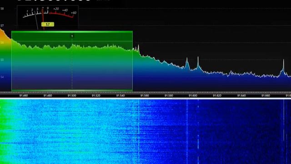291x164 pixels.
Task: Click the 91.520 frequency label
Action: click(96, 96)
